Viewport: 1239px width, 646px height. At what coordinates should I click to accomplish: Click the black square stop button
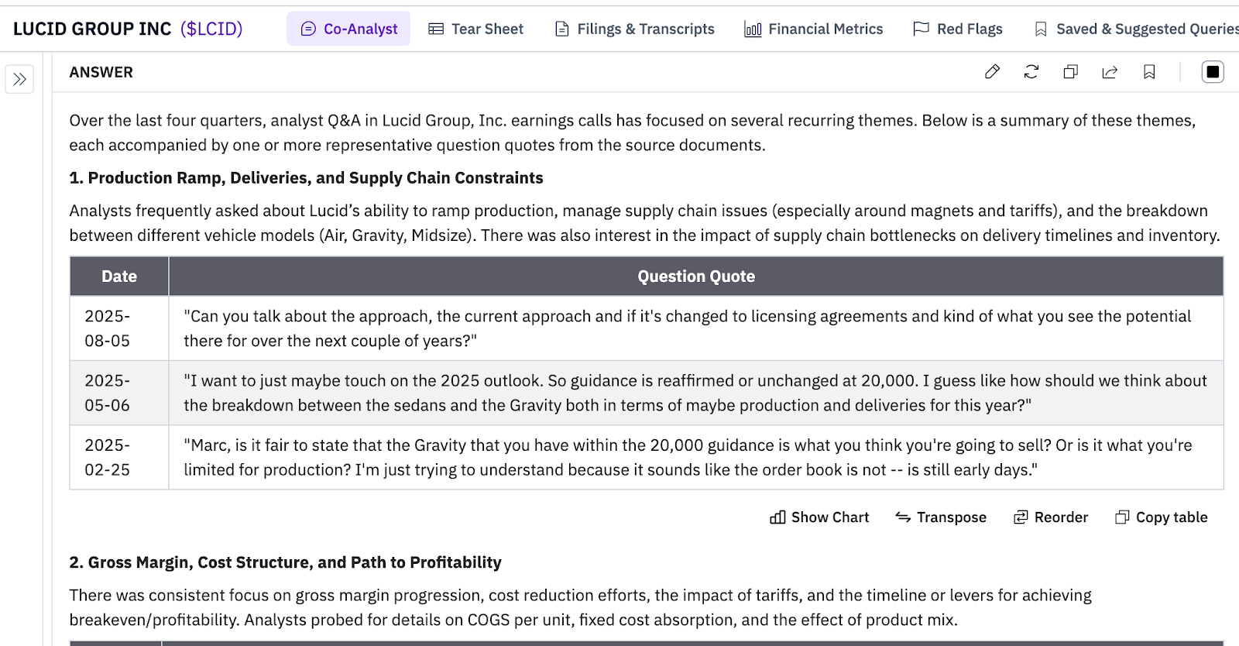pyautogui.click(x=1213, y=72)
